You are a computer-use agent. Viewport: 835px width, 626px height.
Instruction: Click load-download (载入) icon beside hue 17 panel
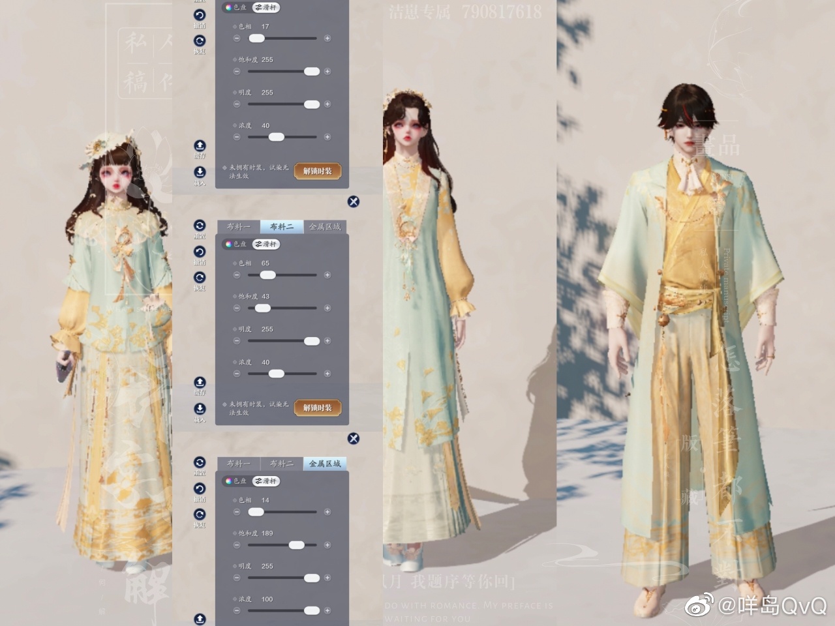tap(200, 171)
